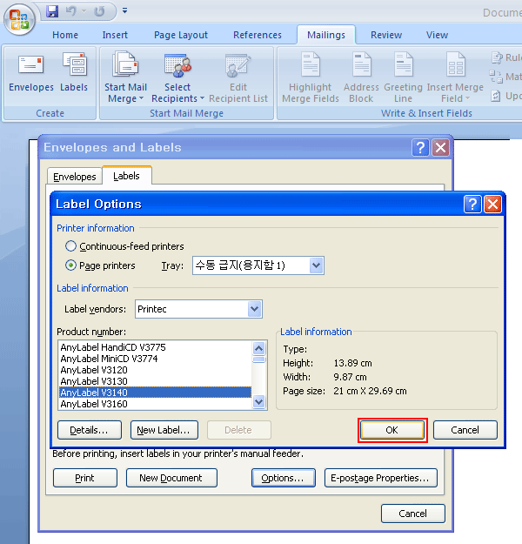This screenshot has width=522, height=544.
Task: Switch to the Review tab
Action: coord(386,35)
